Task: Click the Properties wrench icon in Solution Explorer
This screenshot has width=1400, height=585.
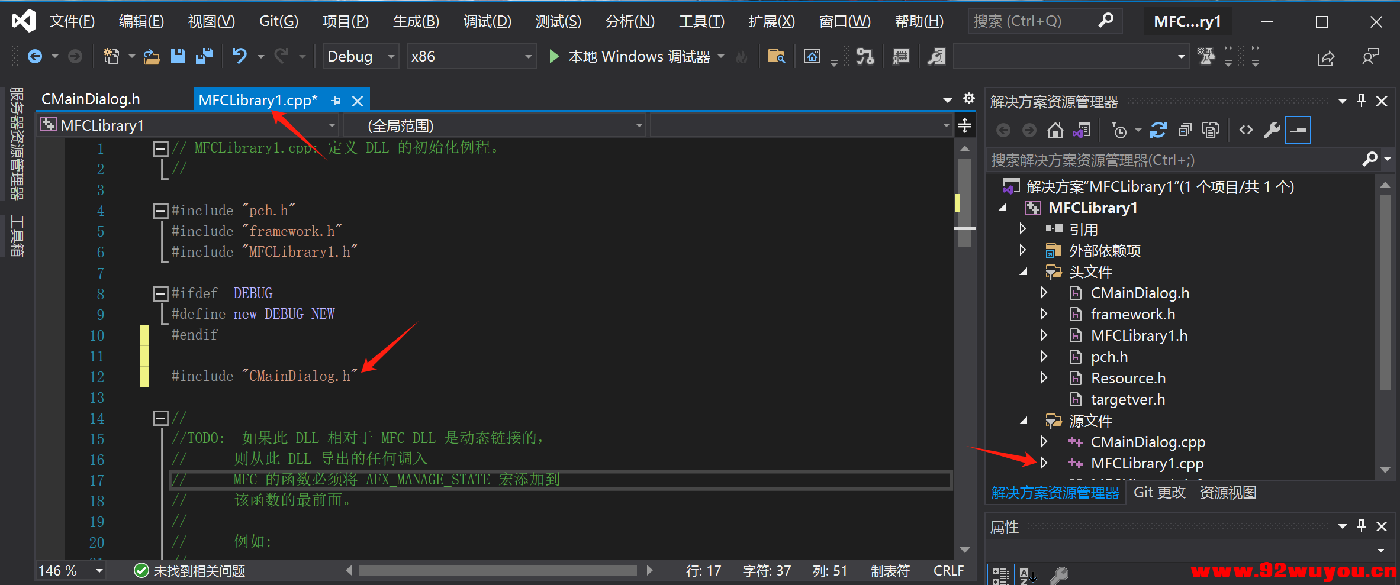Action: 1272,130
